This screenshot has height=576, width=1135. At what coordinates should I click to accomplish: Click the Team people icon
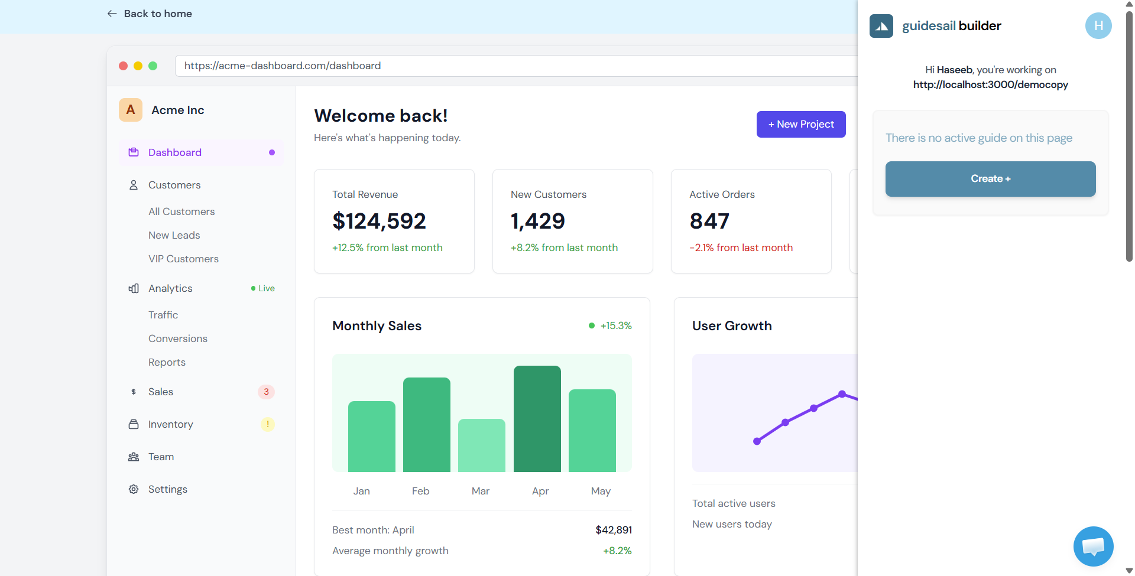click(x=134, y=457)
